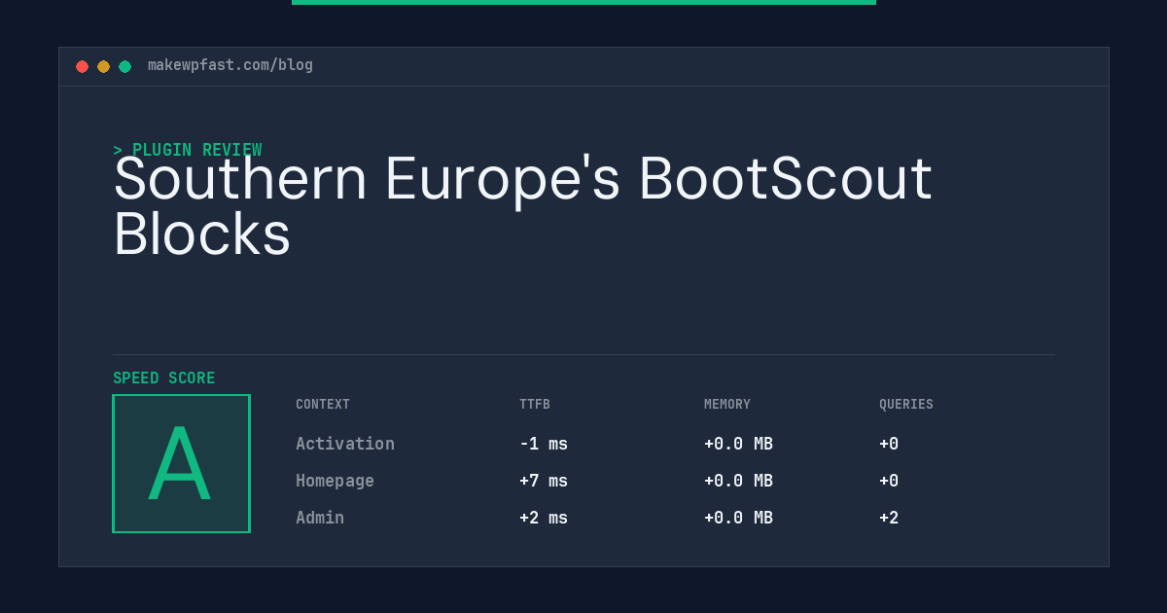Click the Homepage queries +0 value

[x=889, y=481]
